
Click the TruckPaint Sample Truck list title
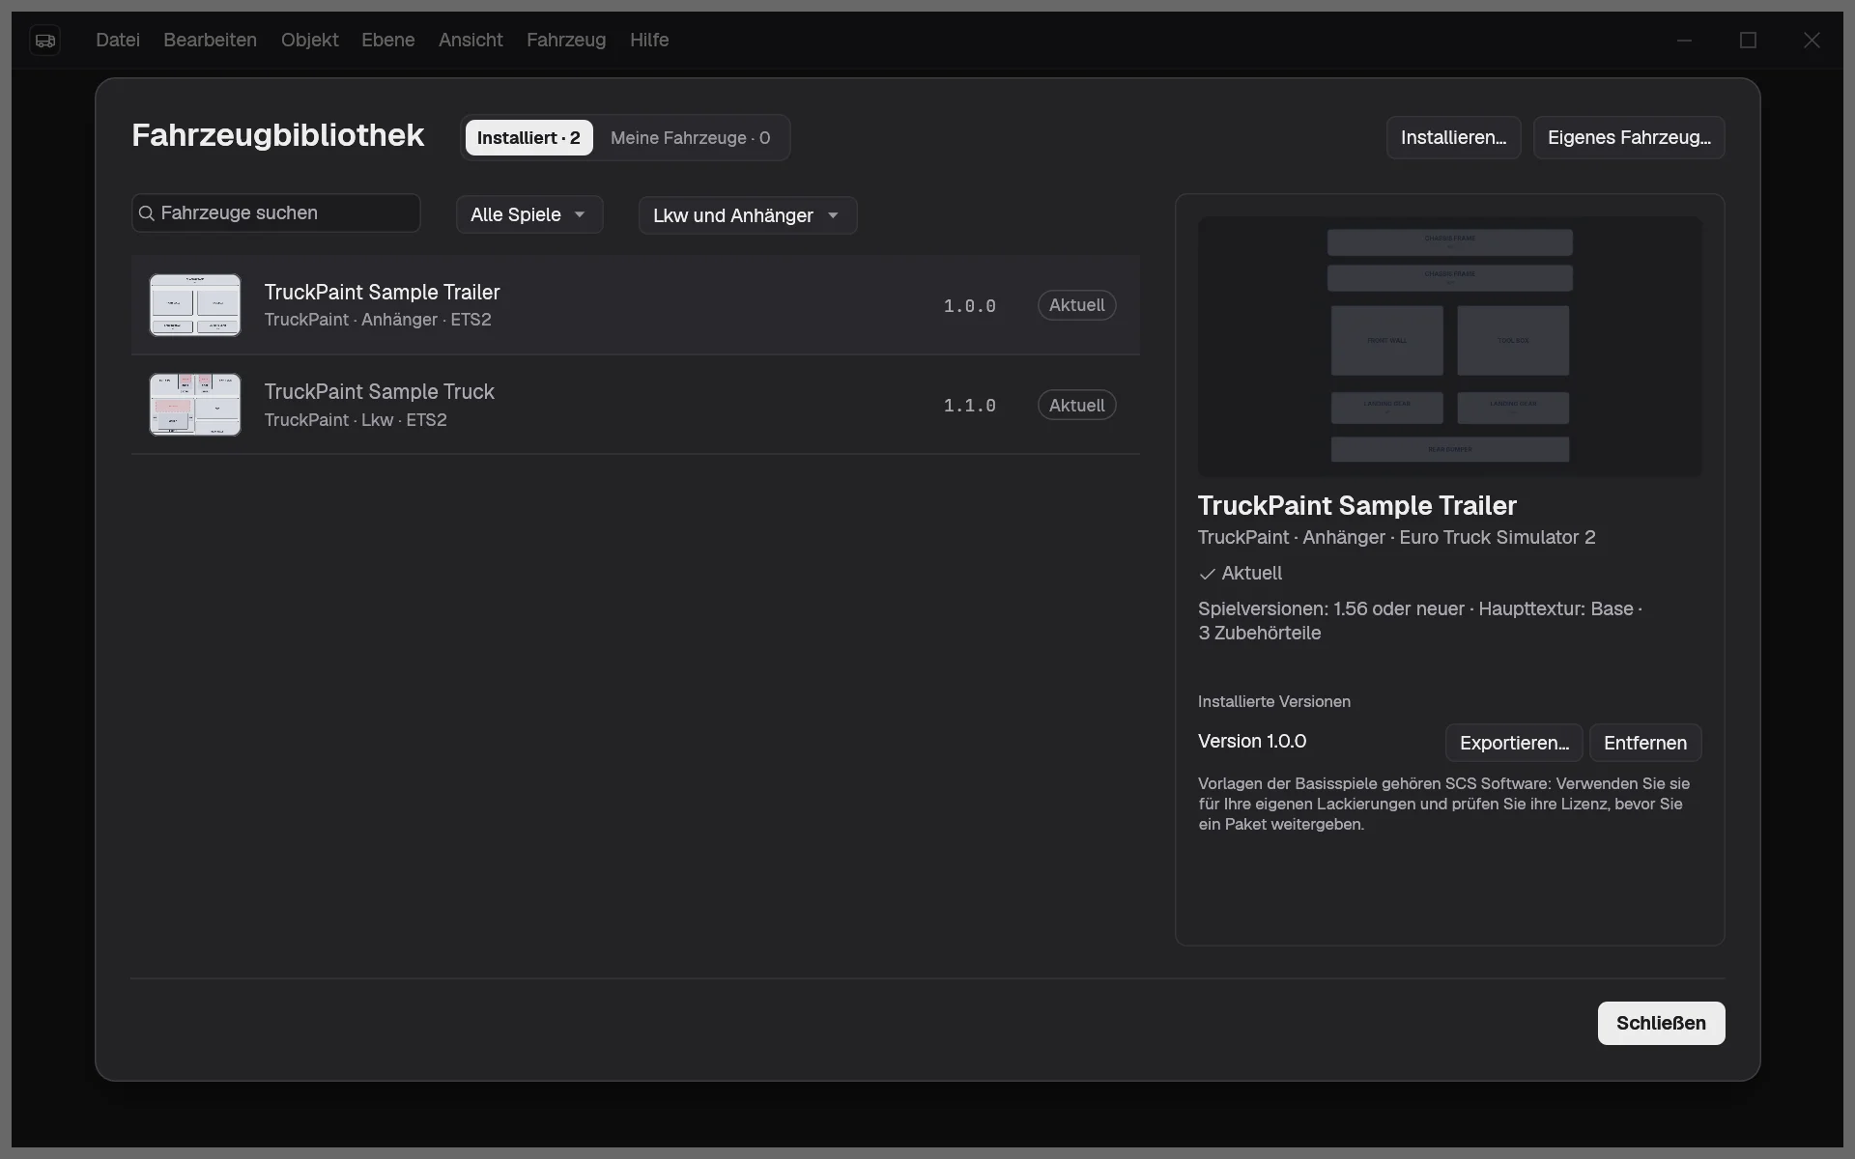point(379,391)
